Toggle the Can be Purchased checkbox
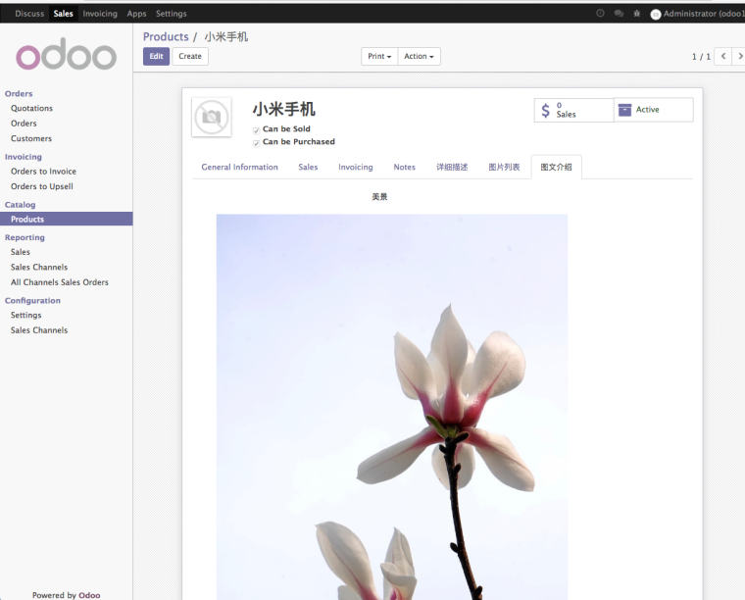745x600 pixels. (256, 143)
